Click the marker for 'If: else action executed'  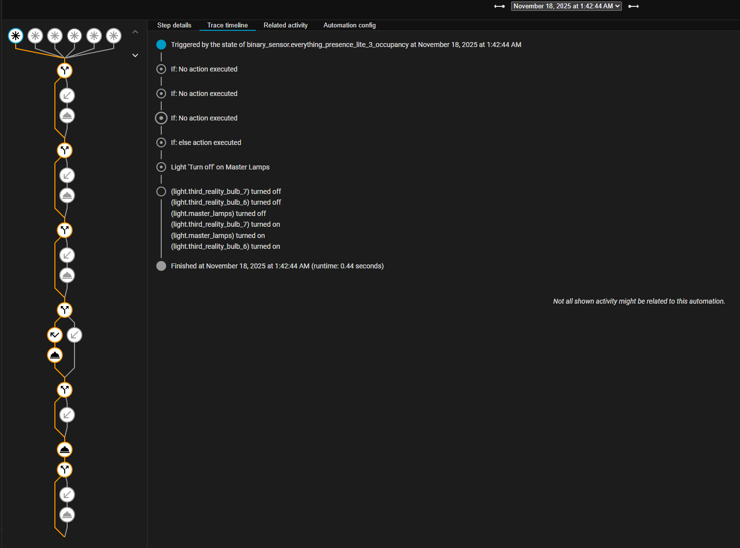coord(161,143)
